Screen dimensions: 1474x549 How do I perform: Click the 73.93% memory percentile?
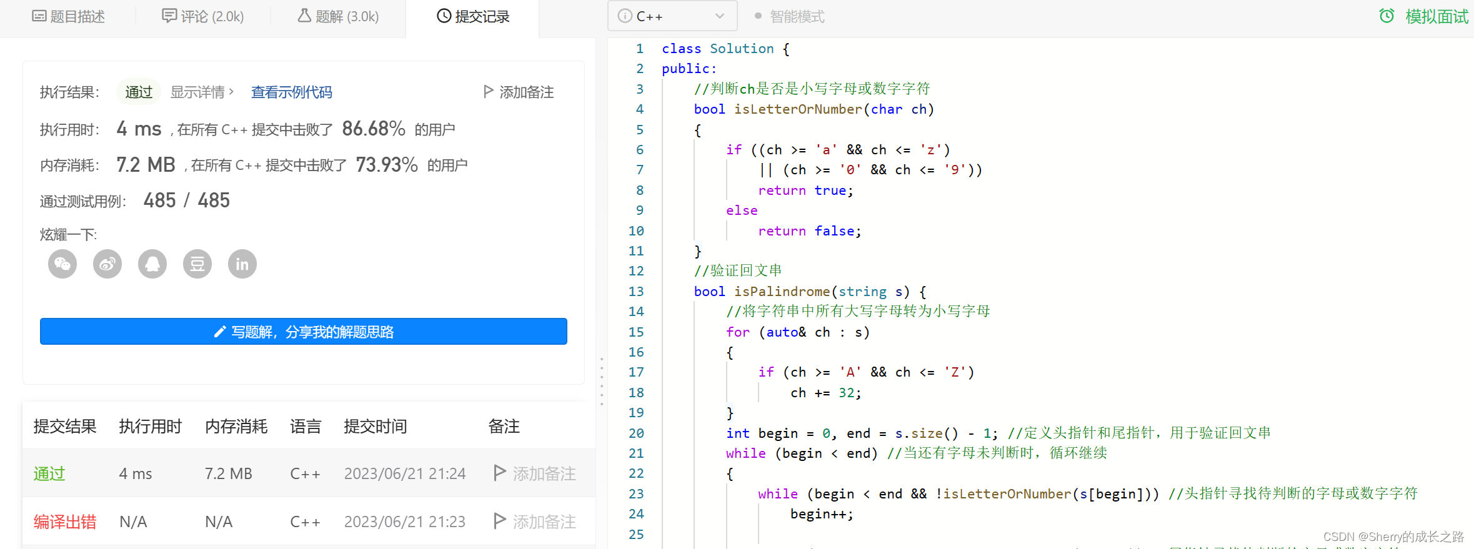(x=387, y=164)
